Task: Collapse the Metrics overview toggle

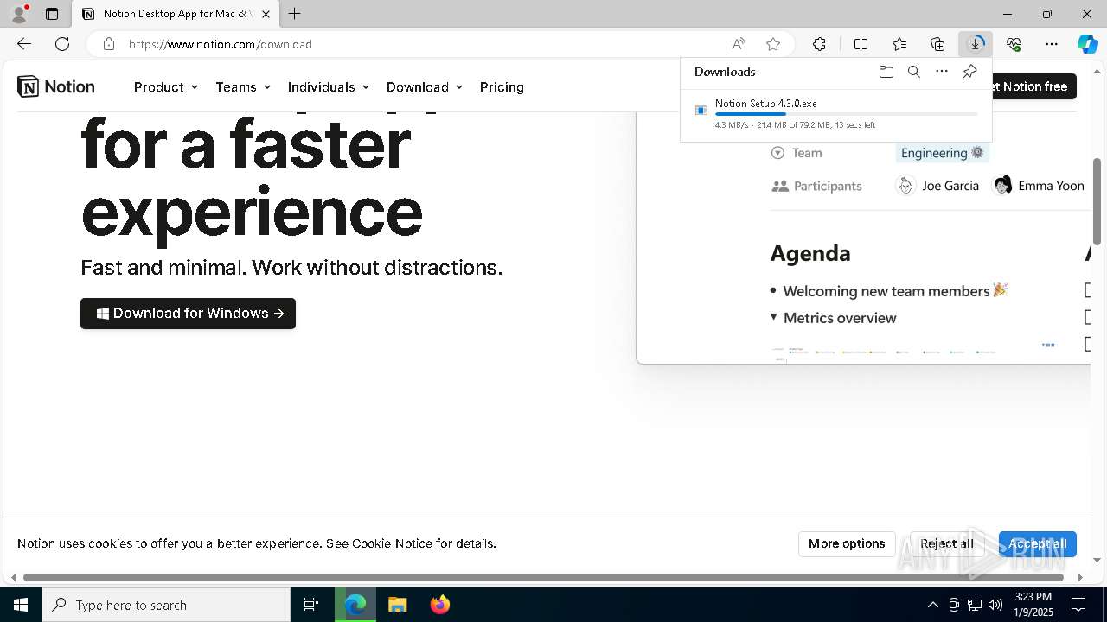Action: pyautogui.click(x=774, y=317)
